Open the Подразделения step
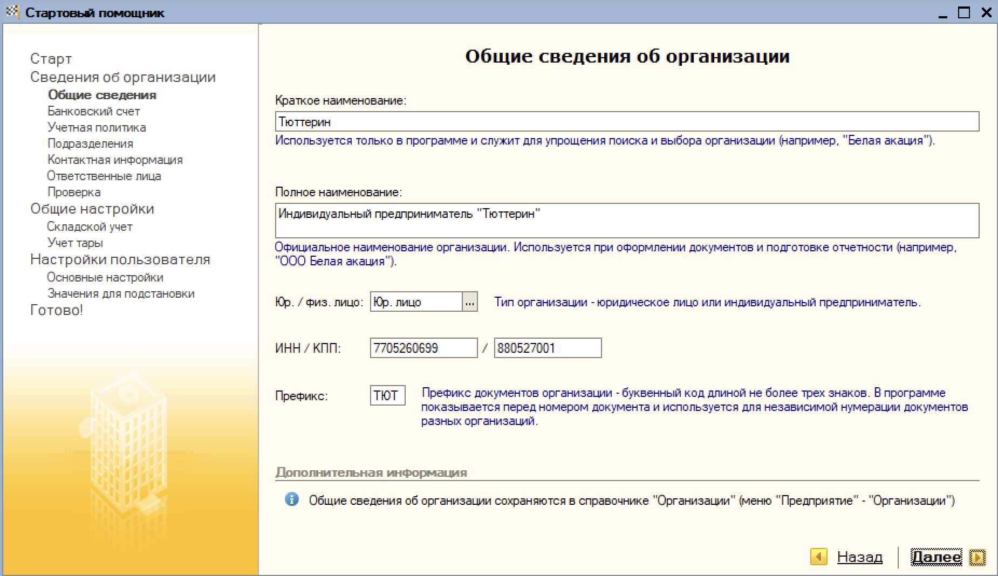This screenshot has width=998, height=576. coord(90,143)
